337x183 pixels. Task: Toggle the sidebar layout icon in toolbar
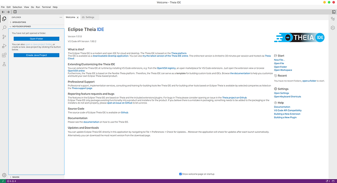[x=15, y=12]
